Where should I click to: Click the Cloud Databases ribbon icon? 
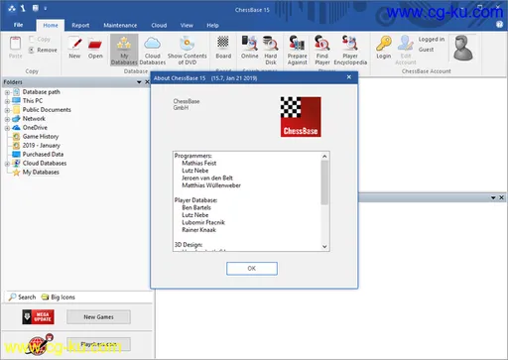pos(153,50)
